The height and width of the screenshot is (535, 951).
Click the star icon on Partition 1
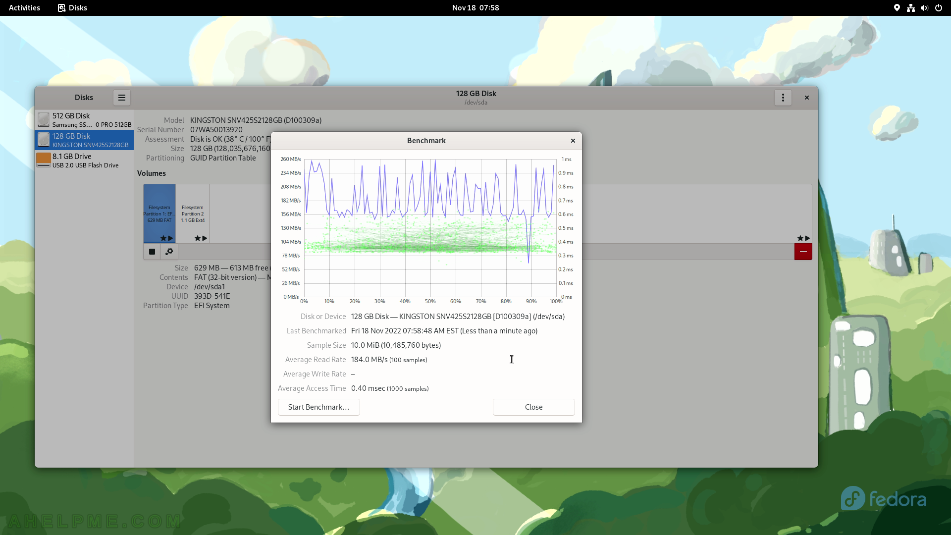point(163,238)
